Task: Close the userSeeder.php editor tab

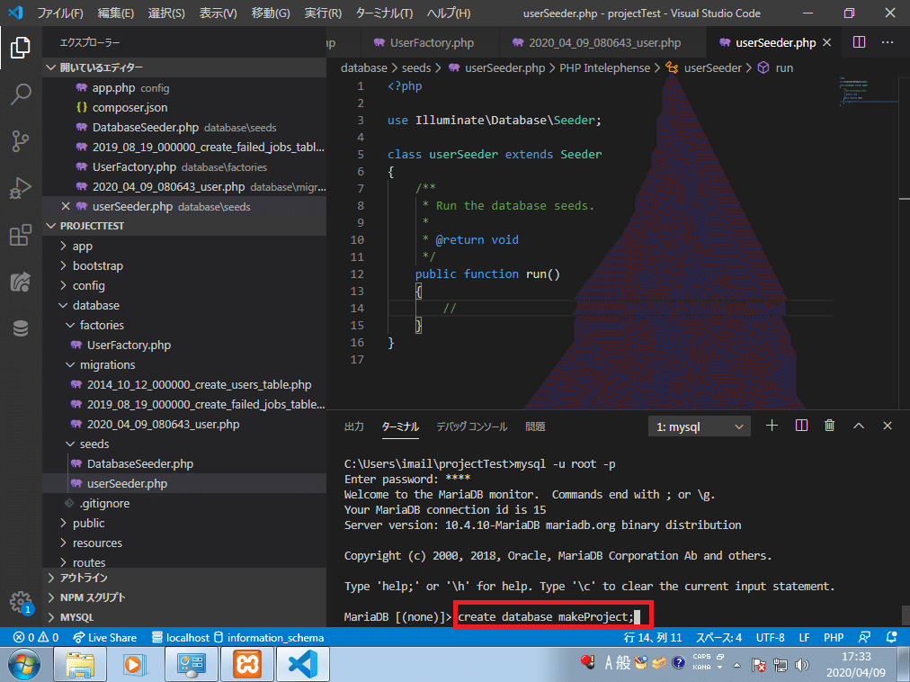Action: pyautogui.click(x=827, y=42)
